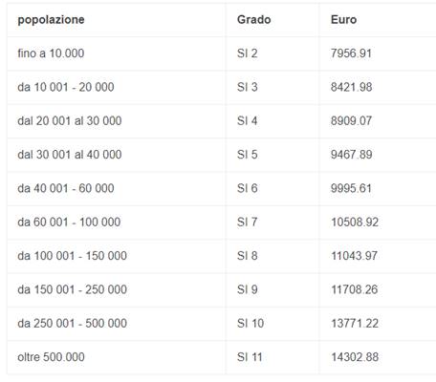The width and height of the screenshot is (436, 382).
Task: Click the Euro column header
Action: pos(343,20)
